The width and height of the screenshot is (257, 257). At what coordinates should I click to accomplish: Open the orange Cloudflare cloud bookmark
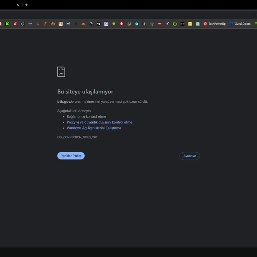point(83,24)
